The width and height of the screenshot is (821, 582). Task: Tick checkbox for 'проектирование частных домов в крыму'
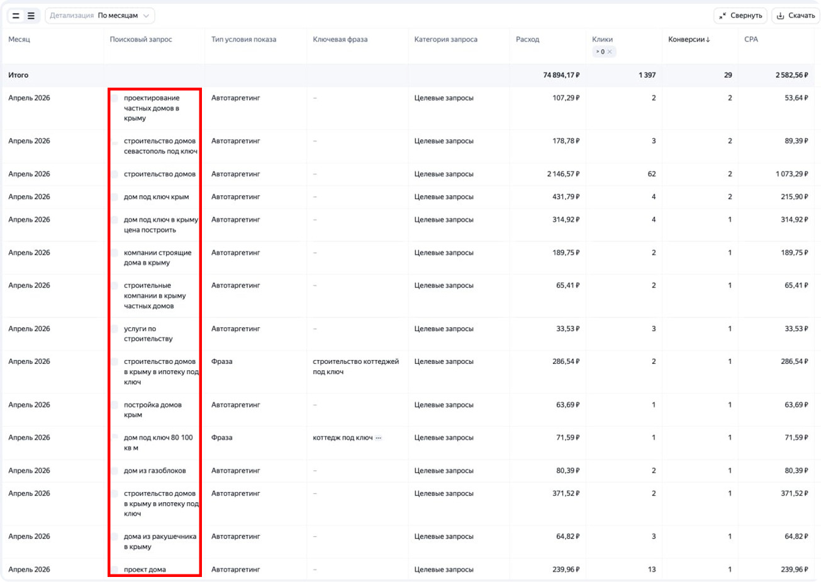point(114,98)
